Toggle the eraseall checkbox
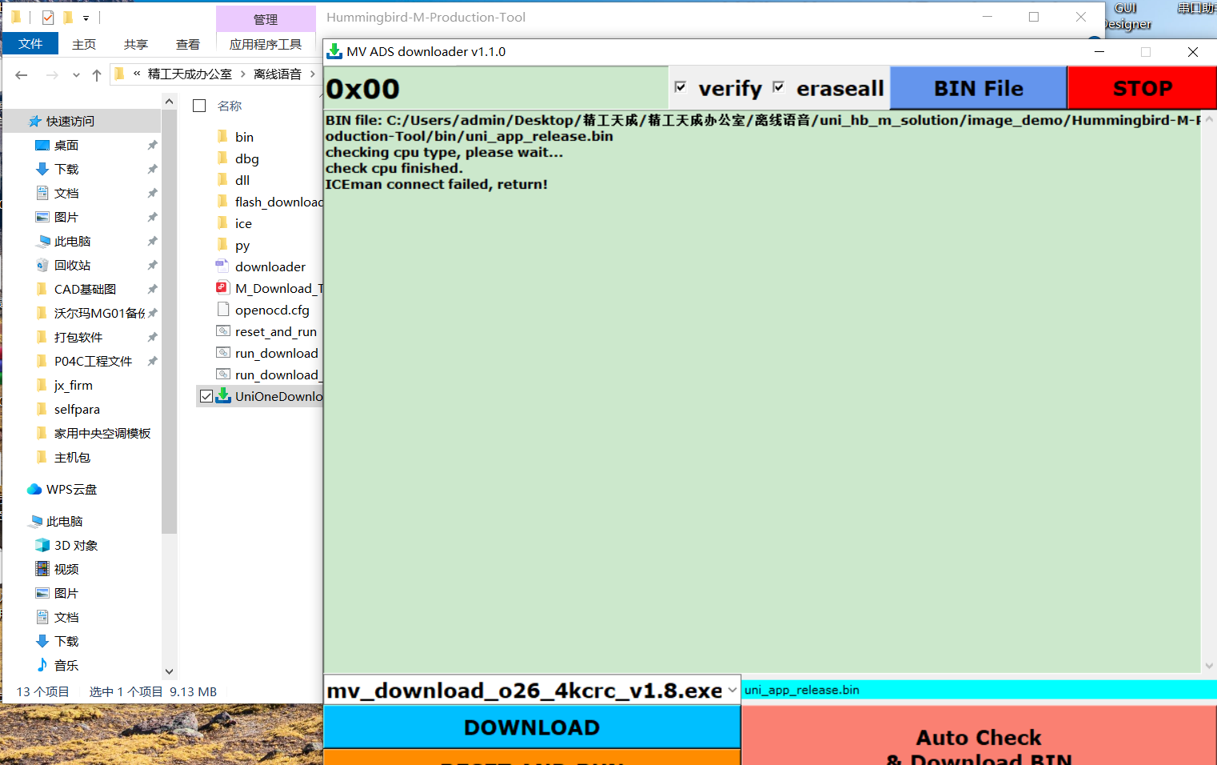Viewport: 1217px width, 765px height. pyautogui.click(x=779, y=87)
